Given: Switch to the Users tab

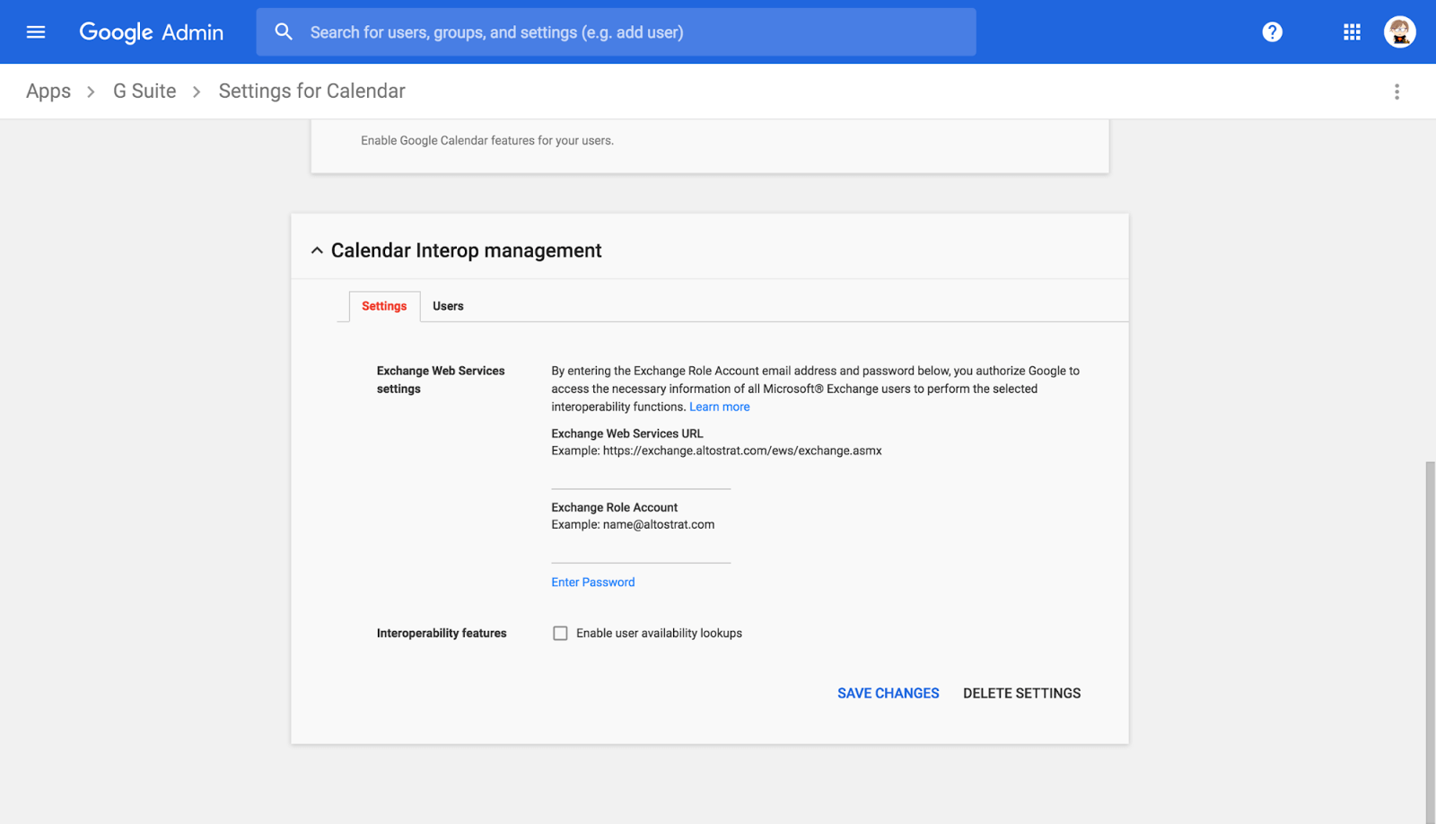Looking at the screenshot, I should point(448,306).
